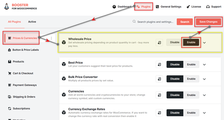Switch to the Active plugins tab
This screenshot has height=120, width=224.
32,22
